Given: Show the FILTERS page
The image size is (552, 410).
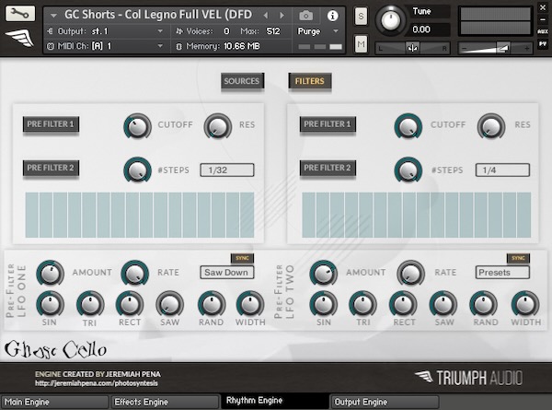Looking at the screenshot, I should tap(310, 81).
